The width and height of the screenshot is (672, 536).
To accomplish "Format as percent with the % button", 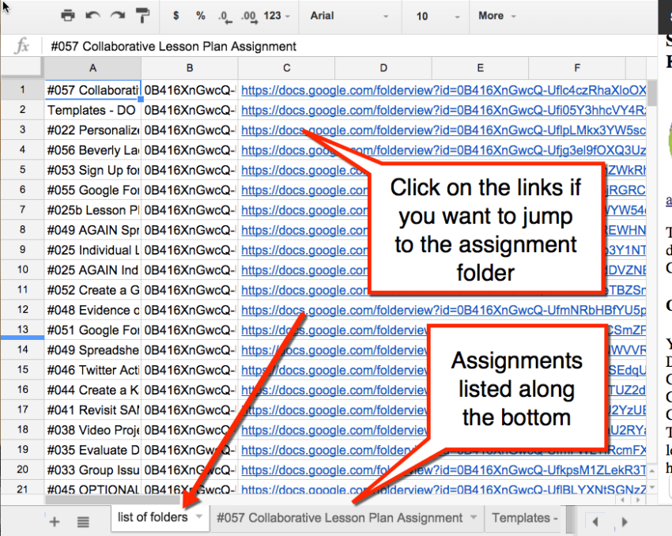I will [x=200, y=16].
